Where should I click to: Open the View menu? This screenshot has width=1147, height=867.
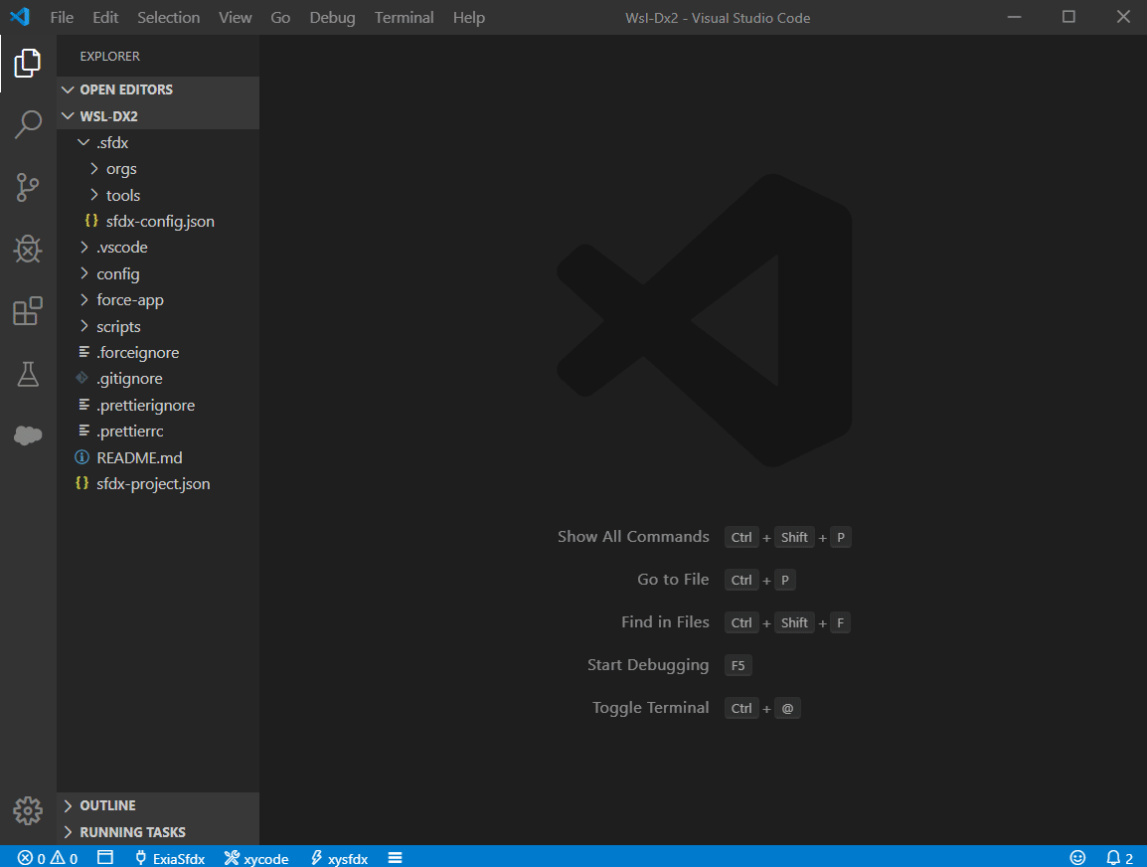pyautogui.click(x=235, y=18)
